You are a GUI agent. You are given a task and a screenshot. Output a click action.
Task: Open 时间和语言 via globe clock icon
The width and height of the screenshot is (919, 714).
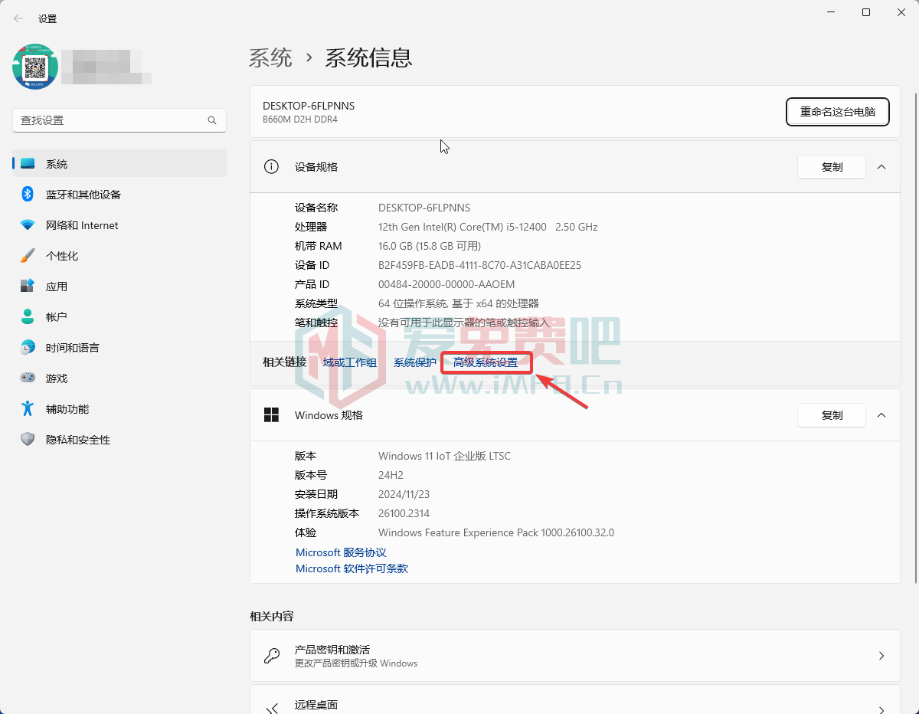tap(28, 348)
